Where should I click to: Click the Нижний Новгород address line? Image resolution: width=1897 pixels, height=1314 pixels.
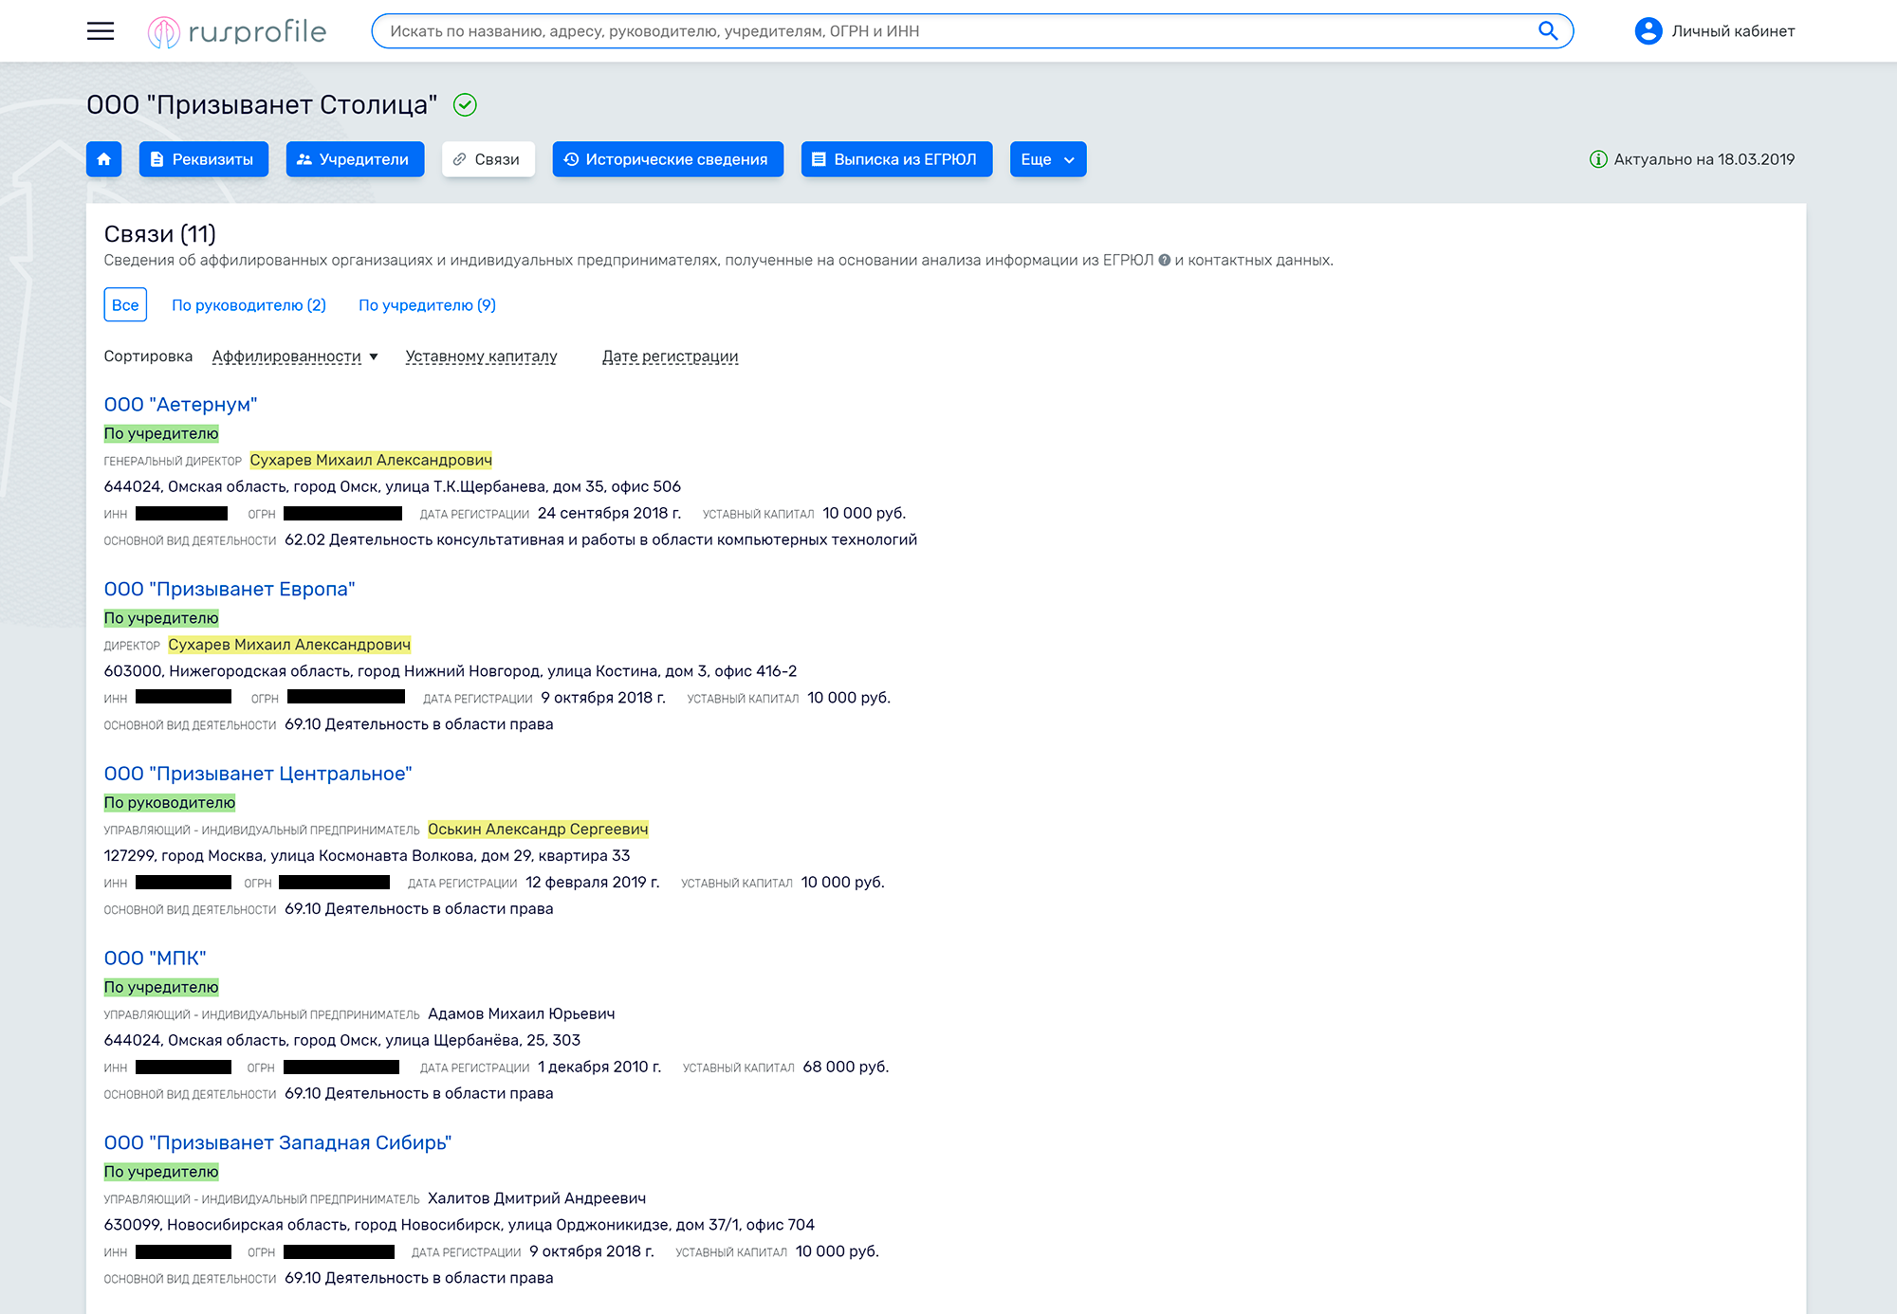451,671
